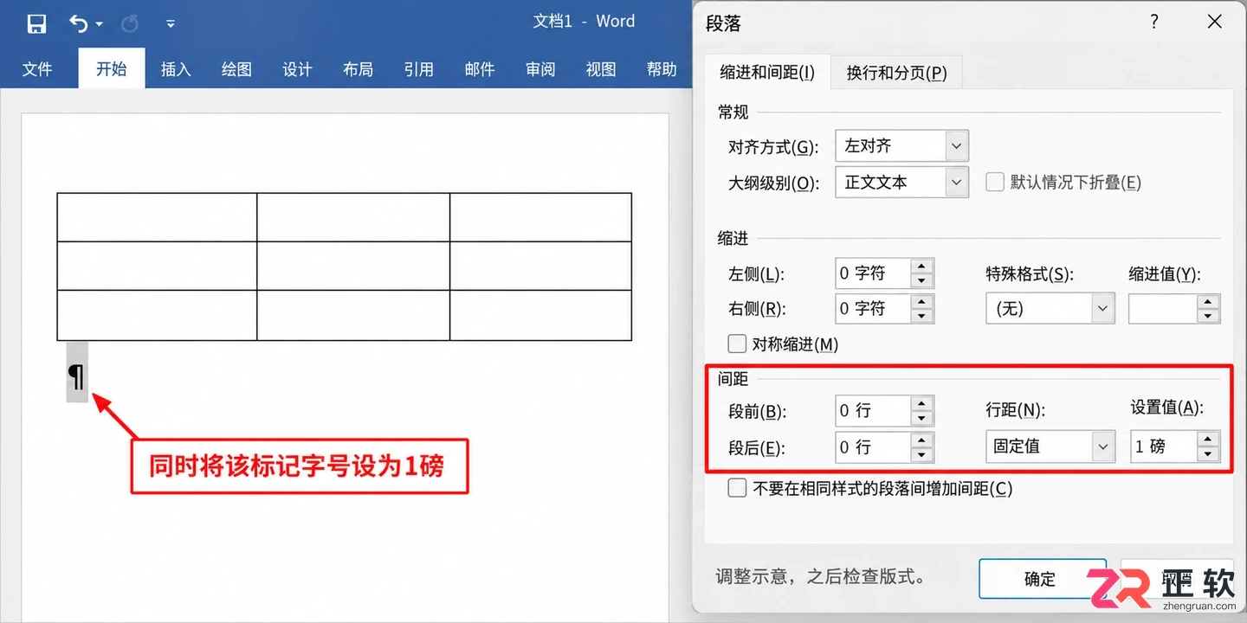The width and height of the screenshot is (1247, 623).
Task: Switch to the 视图 ribbon tab
Action: click(601, 69)
